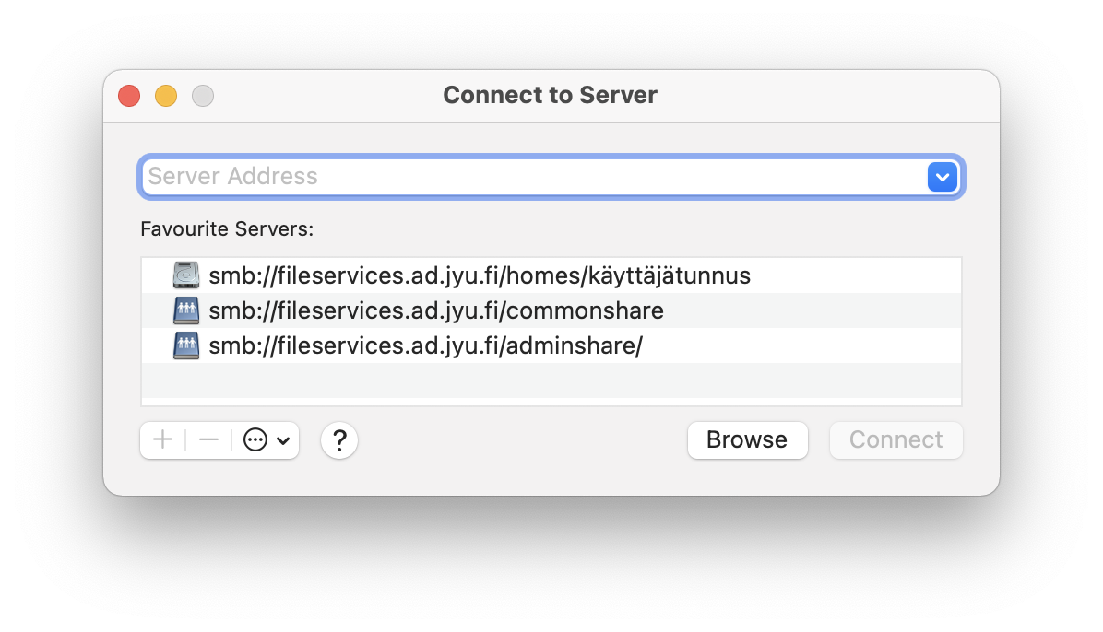Click the Connect to Server title bar
The width and height of the screenshot is (1103, 632).
550,96
